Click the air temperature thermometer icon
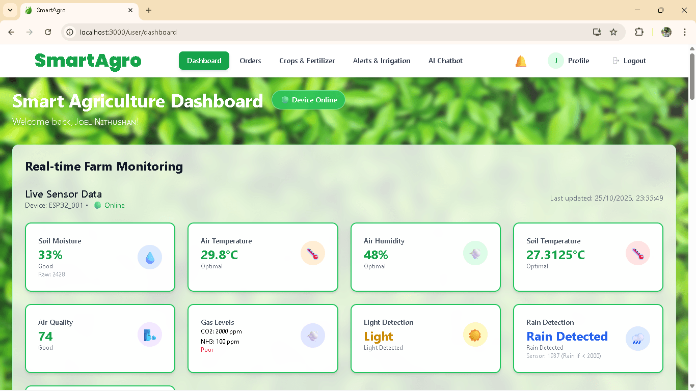696x391 pixels. pyautogui.click(x=312, y=253)
